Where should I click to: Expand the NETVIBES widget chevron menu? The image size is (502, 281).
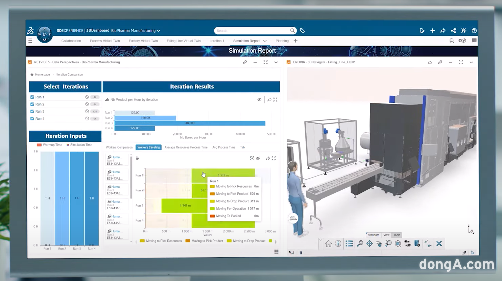pos(276,62)
